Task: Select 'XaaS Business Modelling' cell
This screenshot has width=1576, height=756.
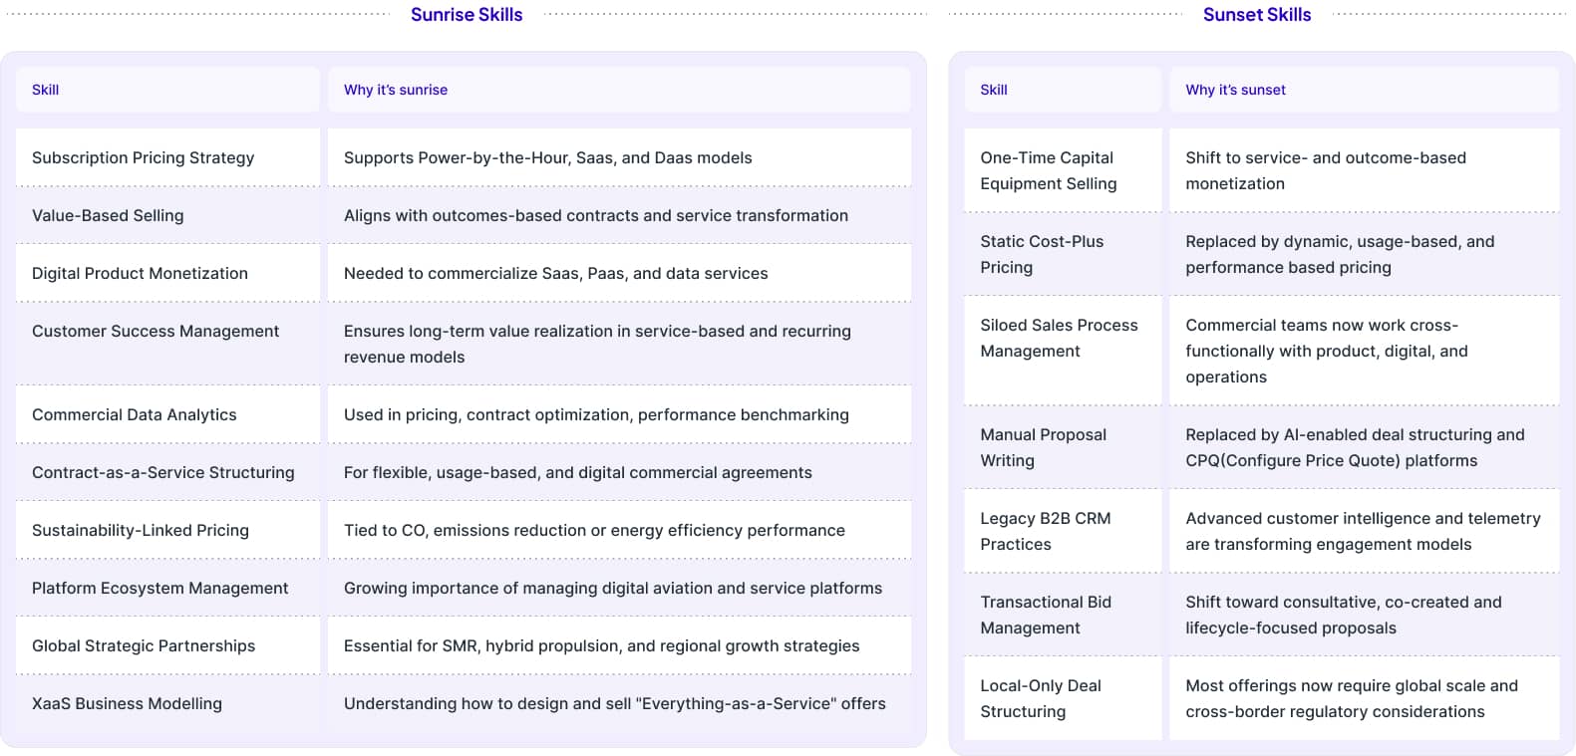Action: pyautogui.click(x=167, y=703)
